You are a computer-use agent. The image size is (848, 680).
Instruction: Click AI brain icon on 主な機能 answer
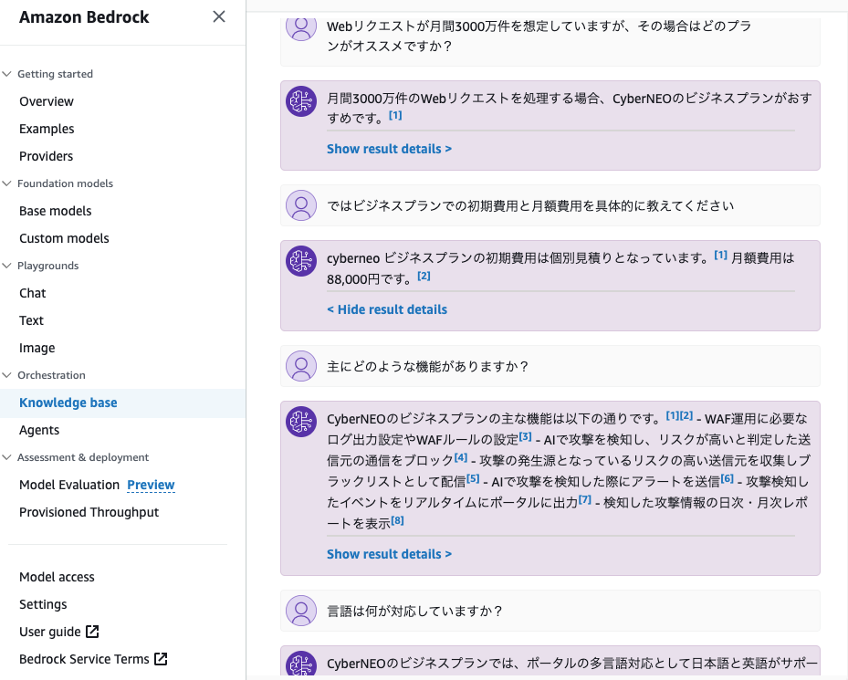pos(301,422)
